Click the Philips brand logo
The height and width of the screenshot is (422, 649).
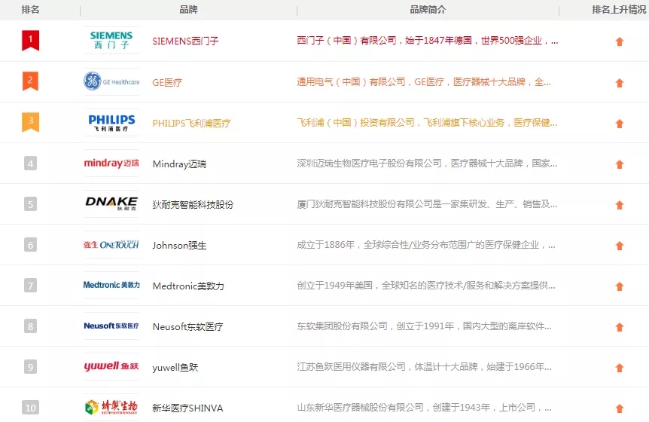[111, 123]
